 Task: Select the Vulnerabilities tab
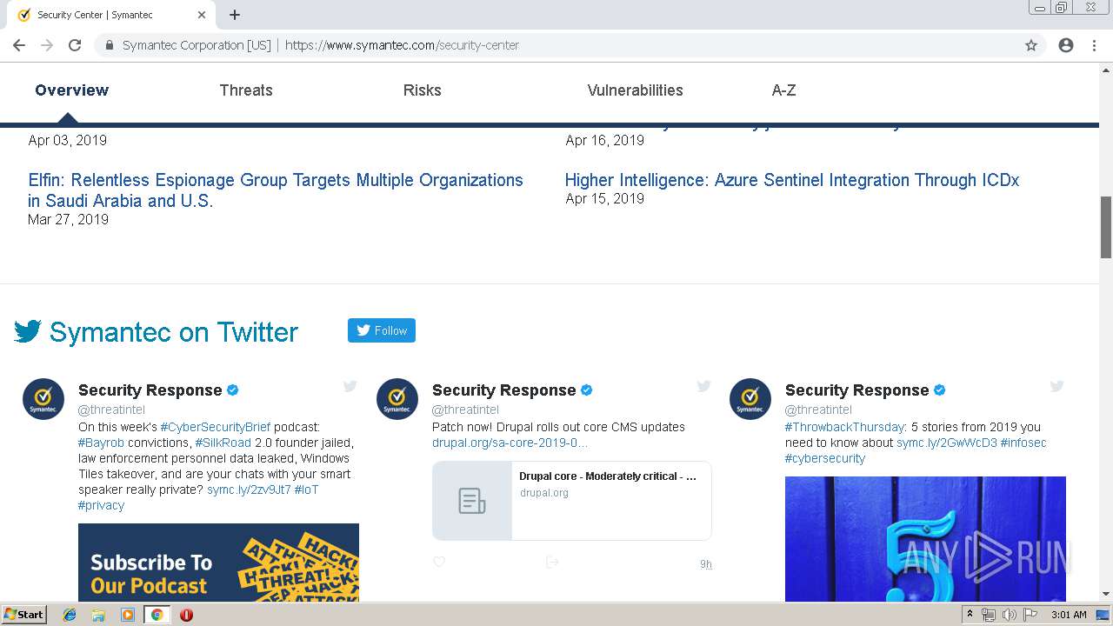[x=636, y=90]
